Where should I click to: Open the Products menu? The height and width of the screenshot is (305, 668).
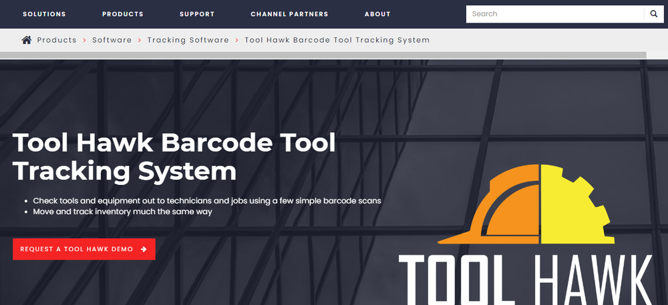pyautogui.click(x=123, y=14)
